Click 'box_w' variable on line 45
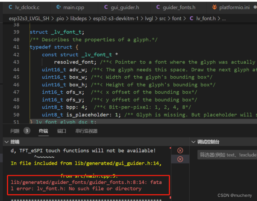This screenshot has width=257, height=201. pos(77,77)
